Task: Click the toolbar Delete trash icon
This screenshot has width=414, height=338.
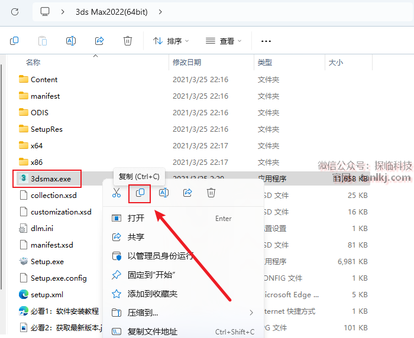Action: [x=128, y=41]
